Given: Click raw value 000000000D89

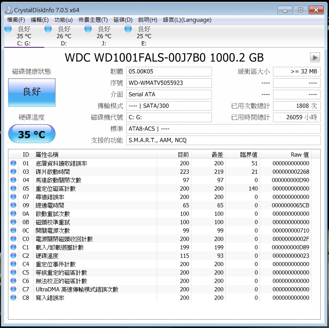Looking at the screenshot, I should (290, 247).
